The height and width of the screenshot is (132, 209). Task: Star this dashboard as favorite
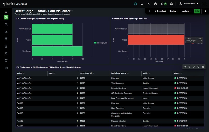[150, 11]
